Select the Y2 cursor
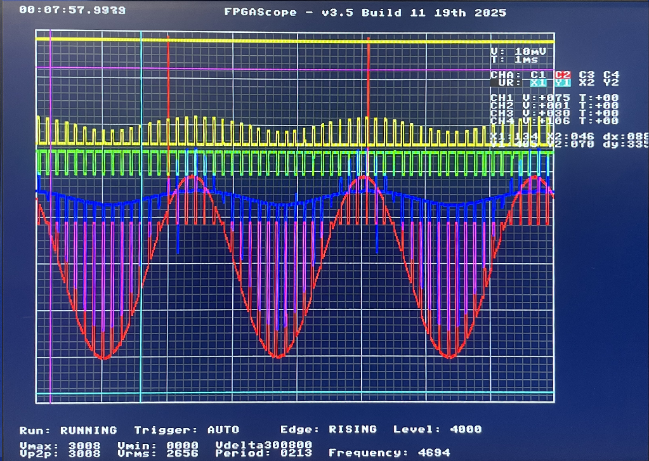This screenshot has height=461, width=649. (x=611, y=82)
